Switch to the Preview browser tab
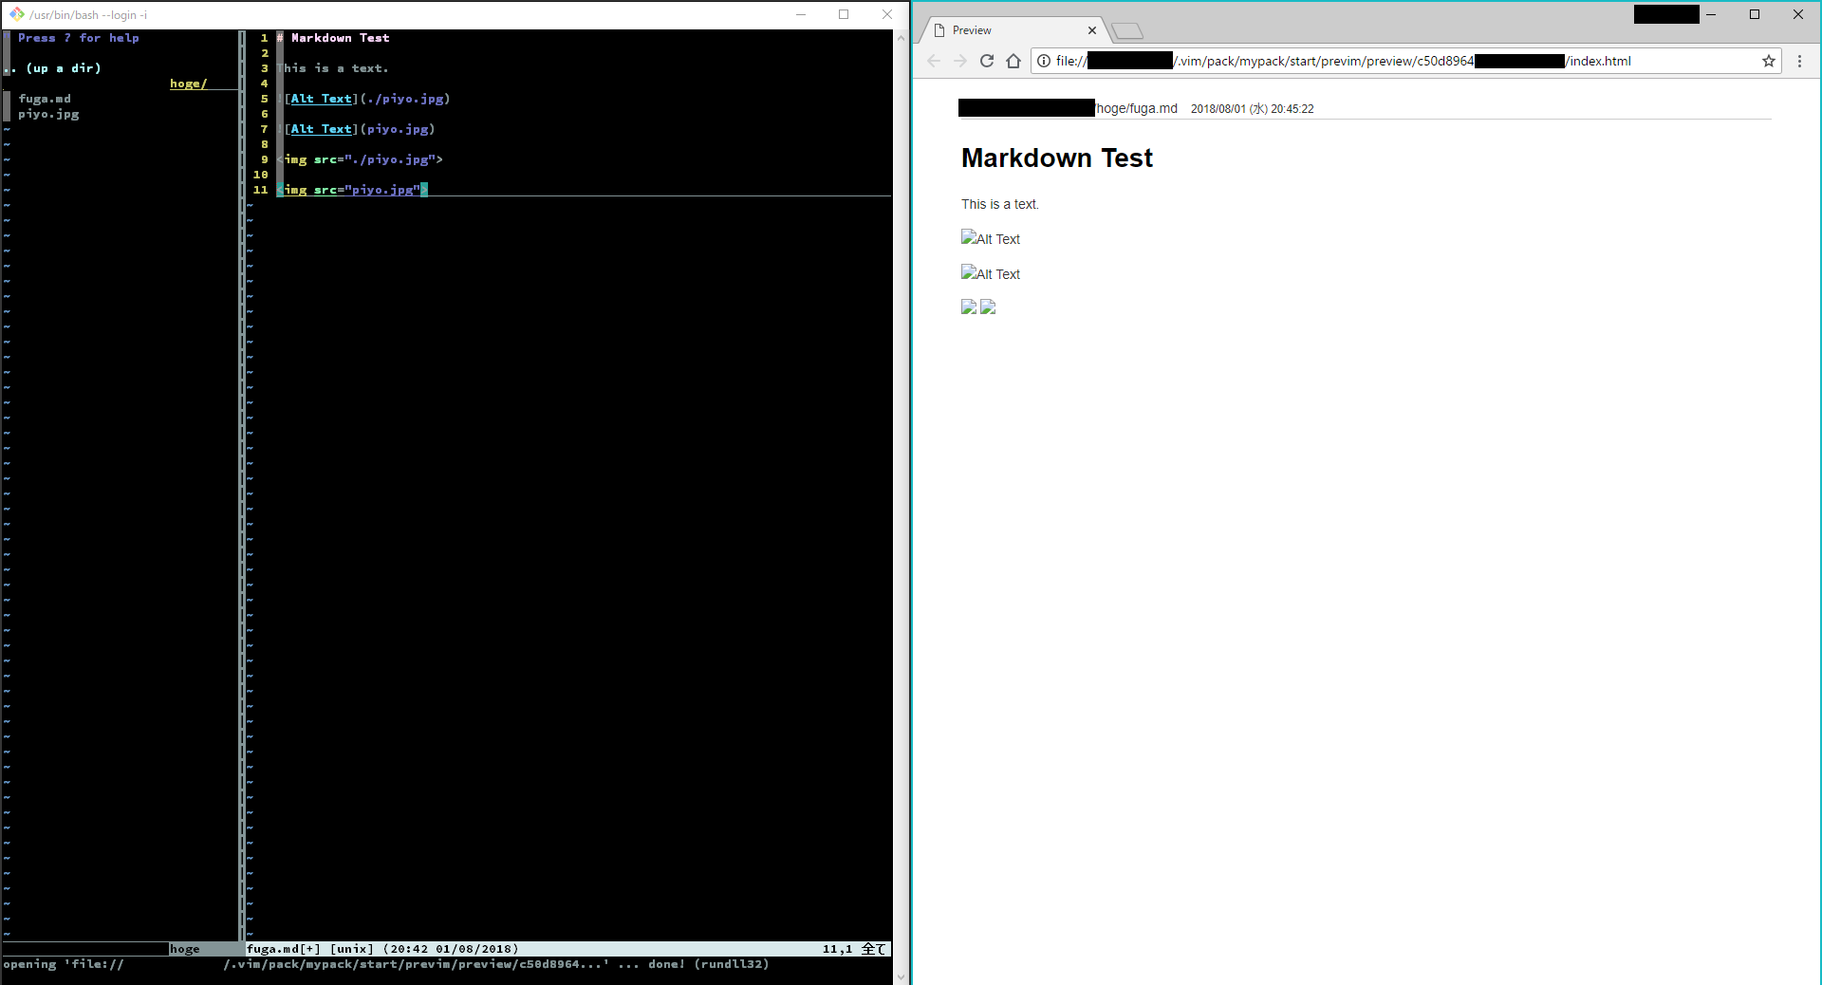Viewport: 1822px width, 985px height. (973, 29)
